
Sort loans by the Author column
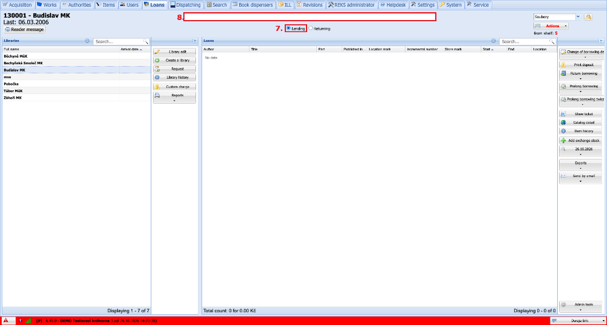pyautogui.click(x=225, y=49)
